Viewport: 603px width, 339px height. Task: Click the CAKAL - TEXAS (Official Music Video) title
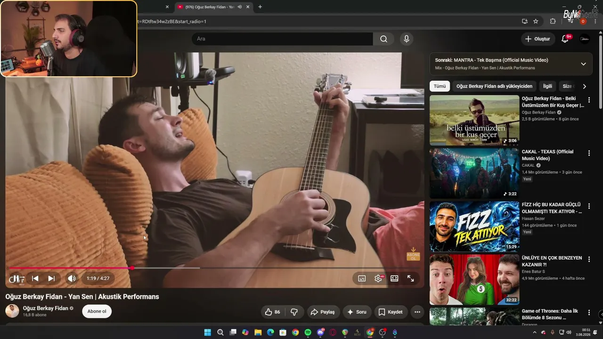click(x=547, y=155)
